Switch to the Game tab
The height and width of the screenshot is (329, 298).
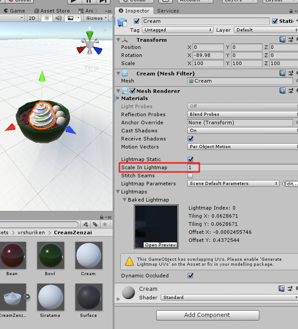(x=14, y=11)
